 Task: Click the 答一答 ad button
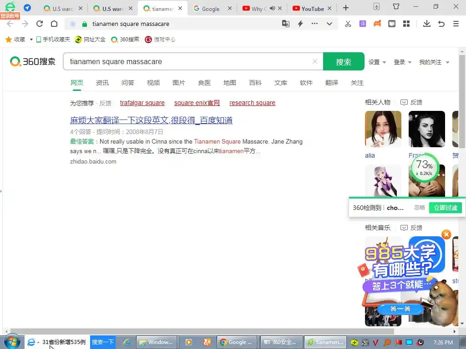point(400,309)
